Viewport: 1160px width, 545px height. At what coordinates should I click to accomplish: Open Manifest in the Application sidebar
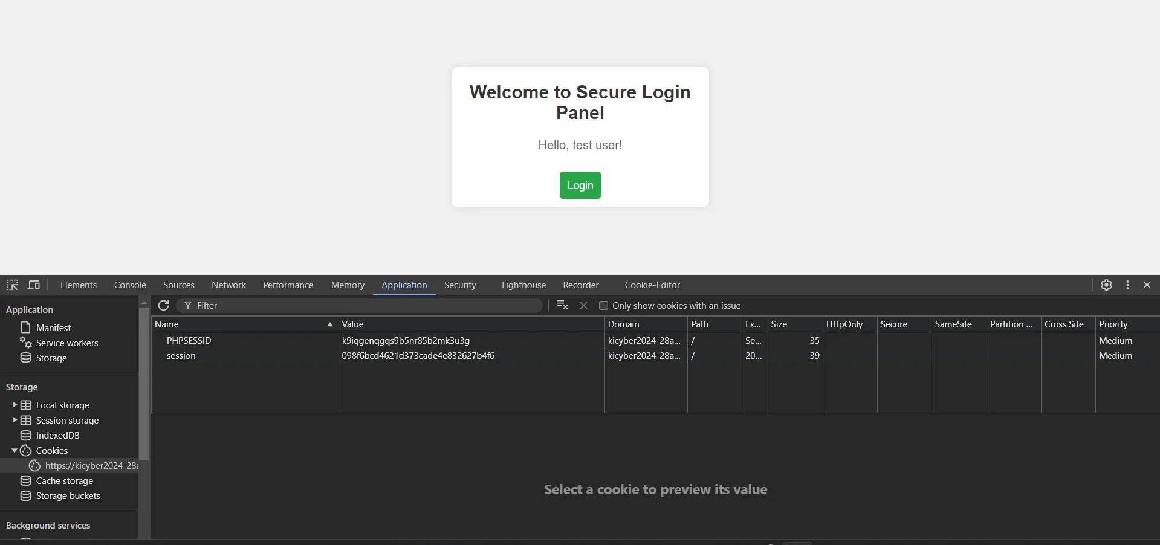pyautogui.click(x=53, y=327)
